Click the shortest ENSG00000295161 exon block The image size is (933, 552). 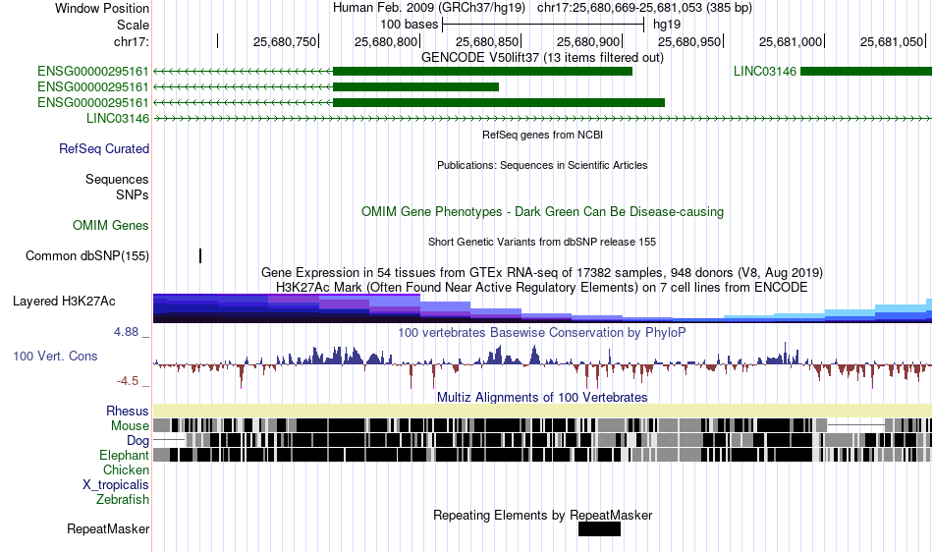point(416,86)
